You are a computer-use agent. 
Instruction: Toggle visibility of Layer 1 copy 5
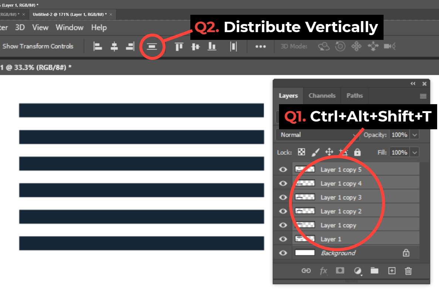[x=283, y=170]
